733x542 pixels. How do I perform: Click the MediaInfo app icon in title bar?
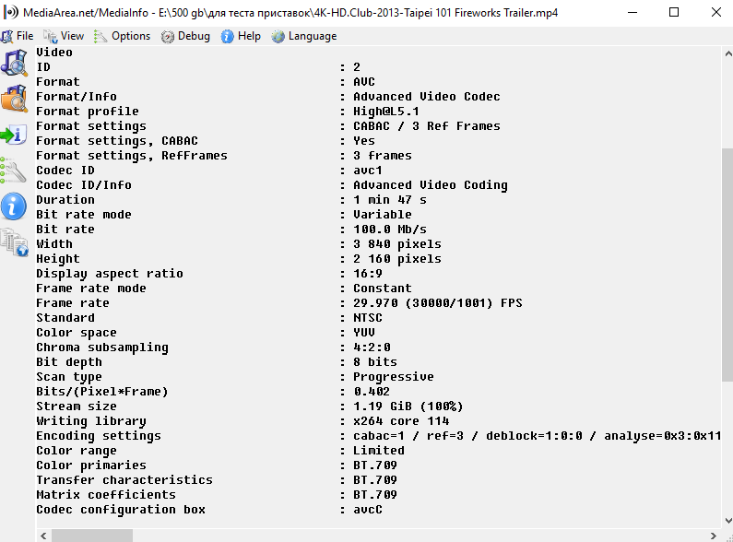pyautogui.click(x=10, y=13)
